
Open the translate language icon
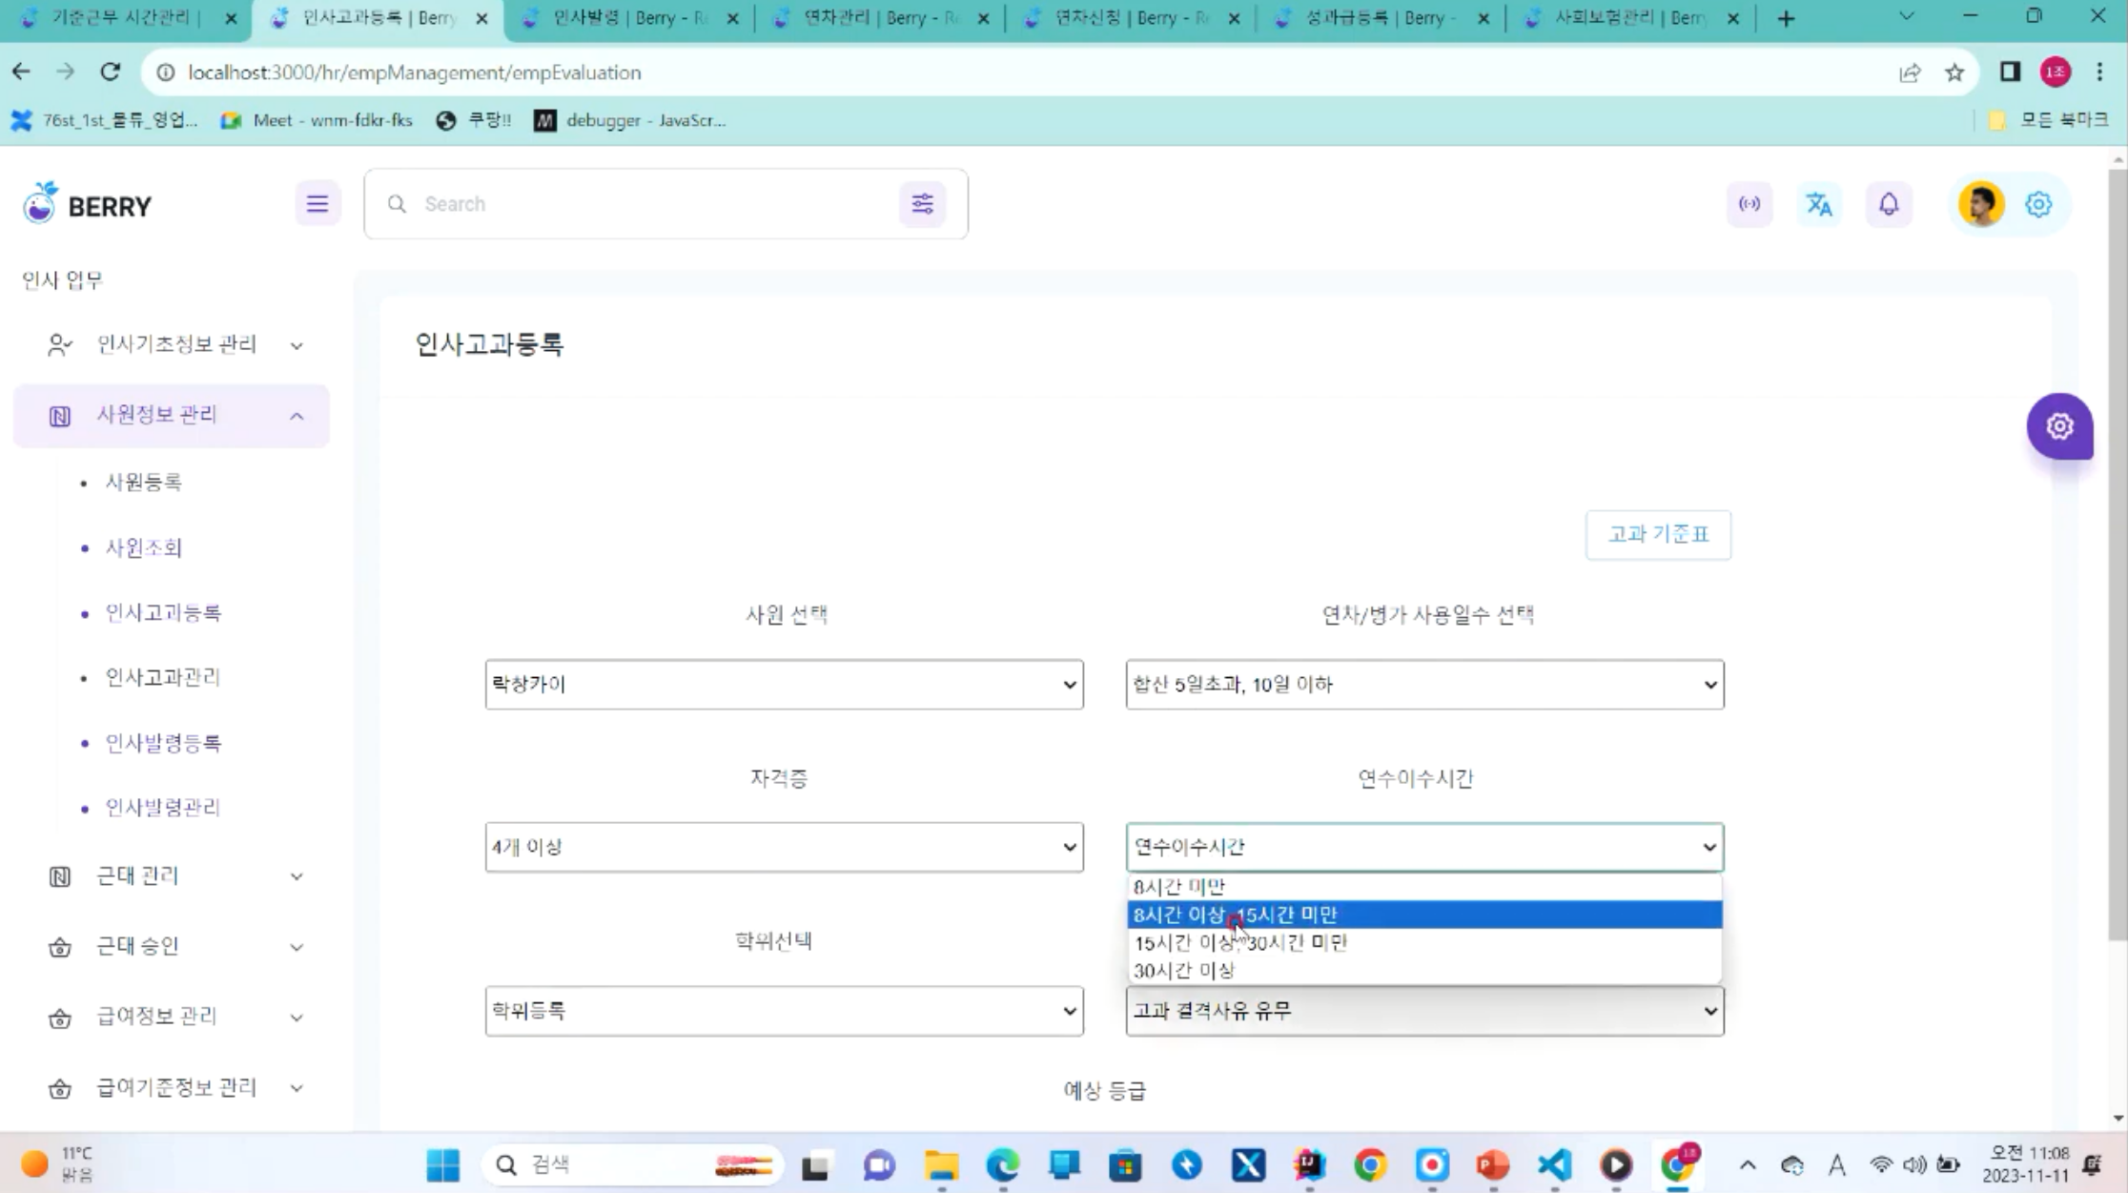[1819, 204]
